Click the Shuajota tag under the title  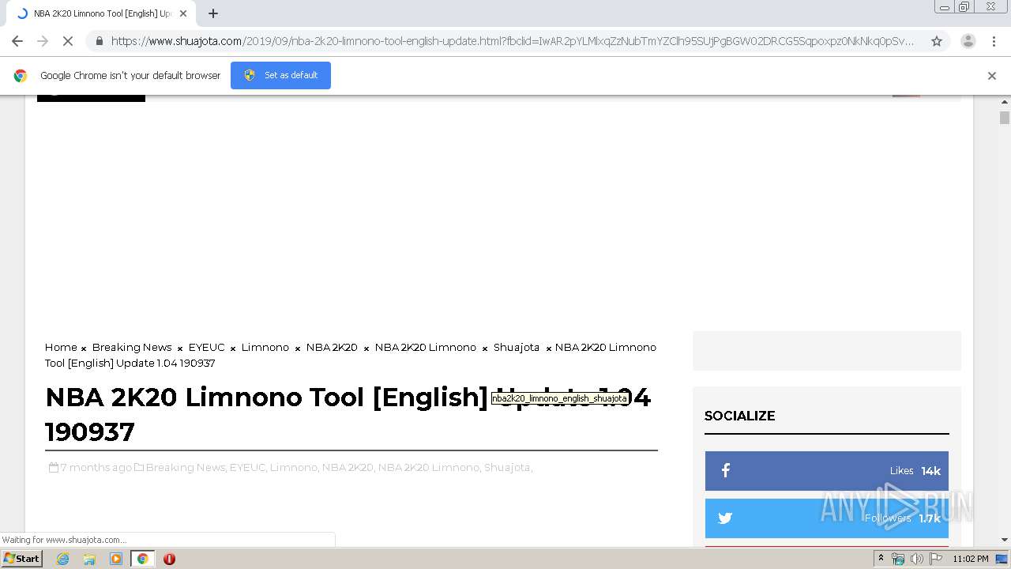507,467
